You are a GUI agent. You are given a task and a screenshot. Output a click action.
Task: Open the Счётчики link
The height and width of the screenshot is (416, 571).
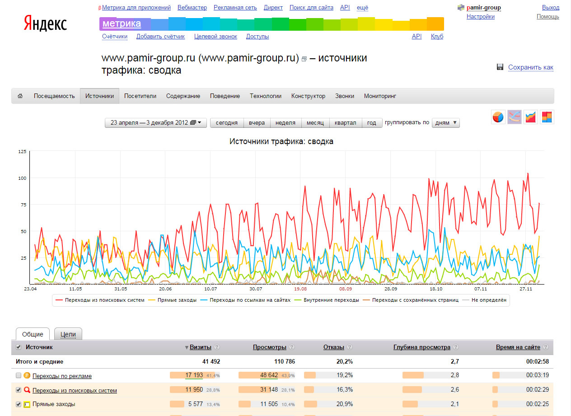click(115, 37)
